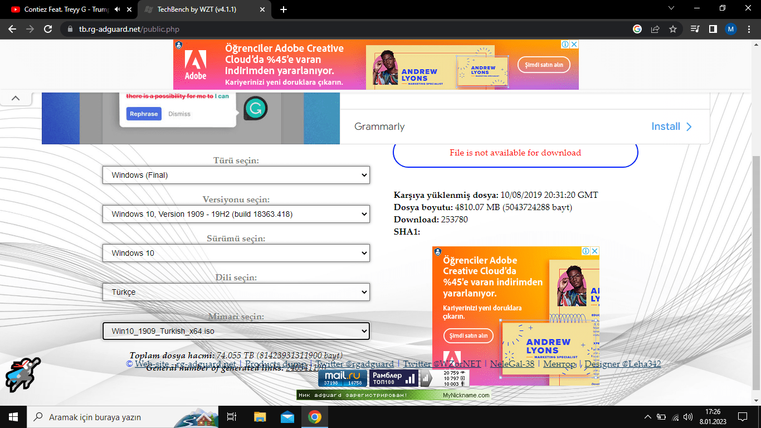Image resolution: width=761 pixels, height=428 pixels.
Task: Click the address bar URL field
Action: coord(345,29)
